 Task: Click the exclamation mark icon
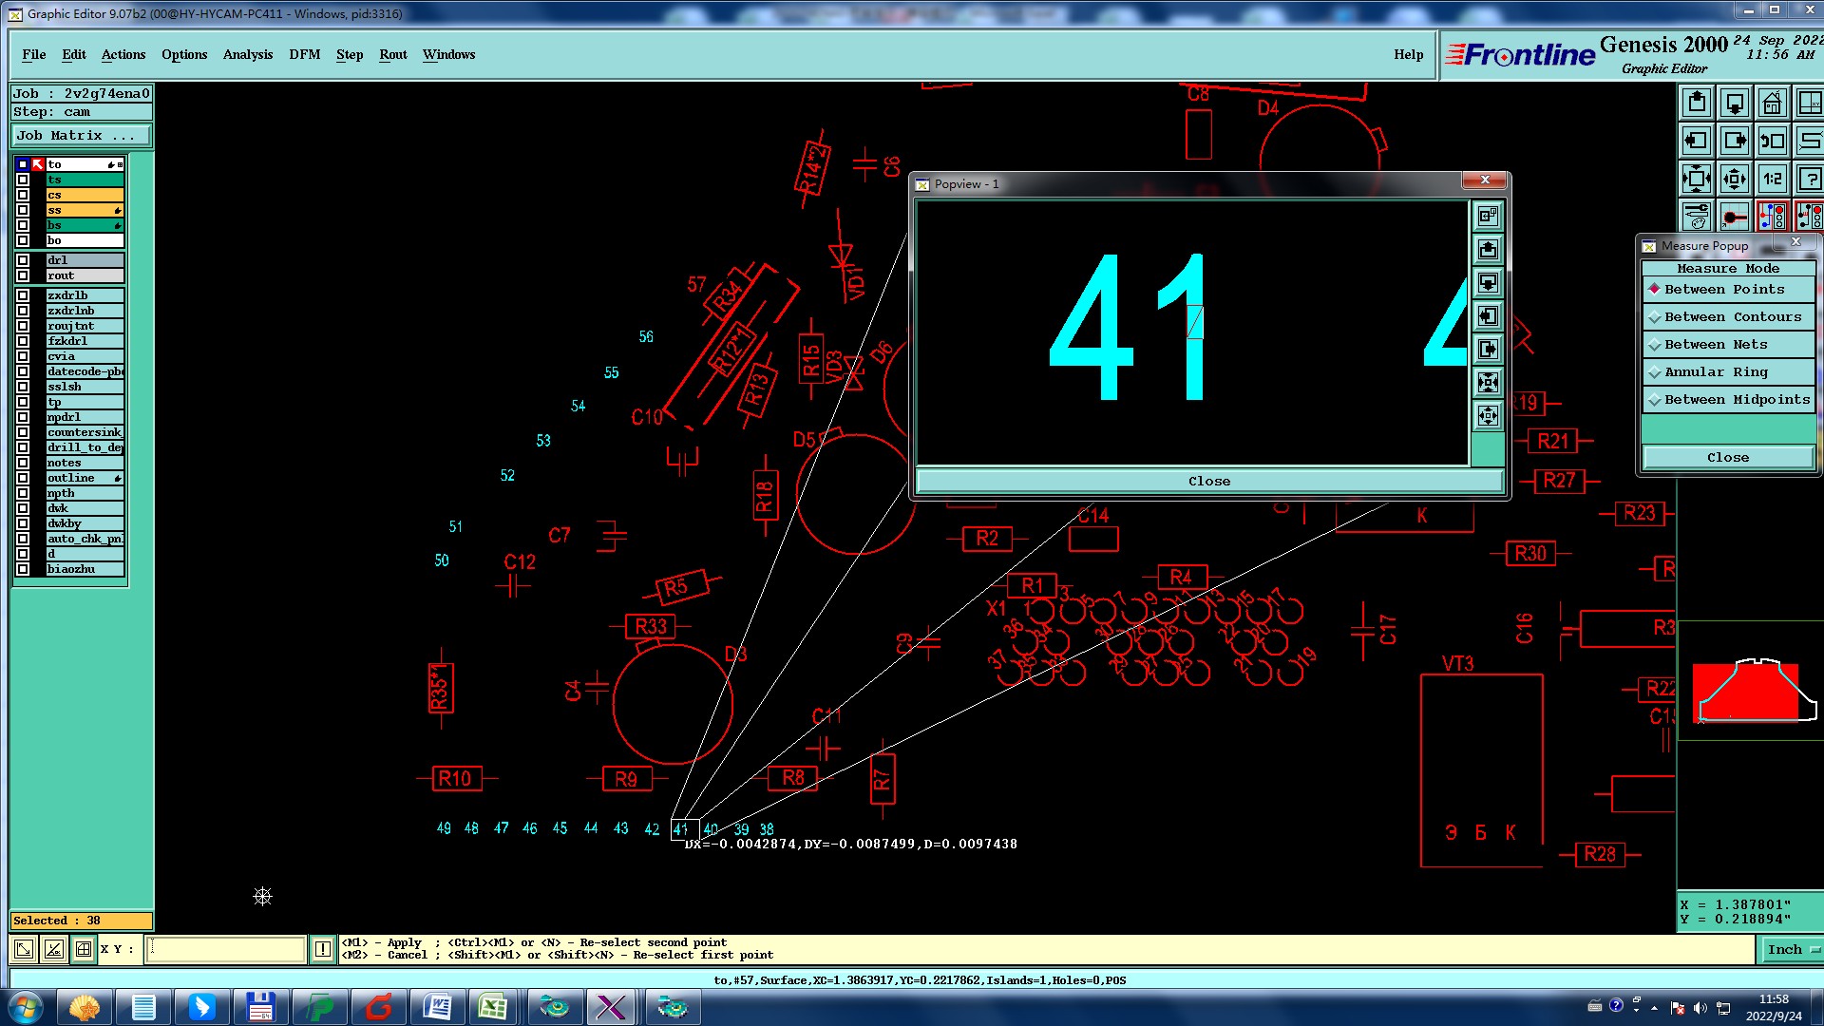click(x=323, y=948)
